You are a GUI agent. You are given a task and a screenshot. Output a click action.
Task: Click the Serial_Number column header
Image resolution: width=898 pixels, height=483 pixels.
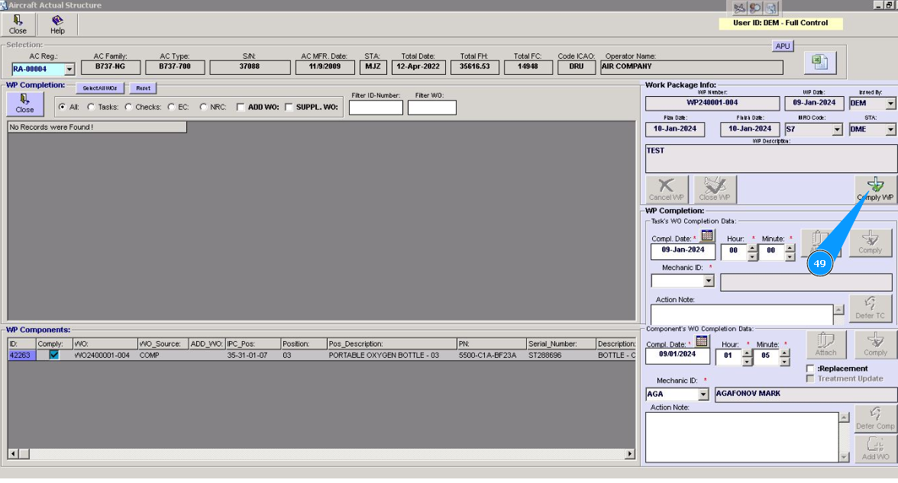[560, 344]
